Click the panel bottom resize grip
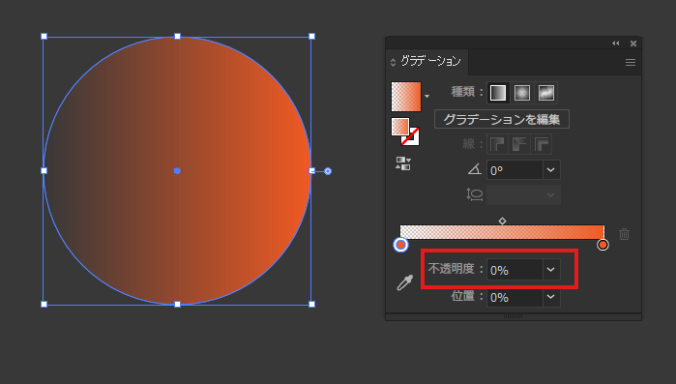 pyautogui.click(x=513, y=316)
